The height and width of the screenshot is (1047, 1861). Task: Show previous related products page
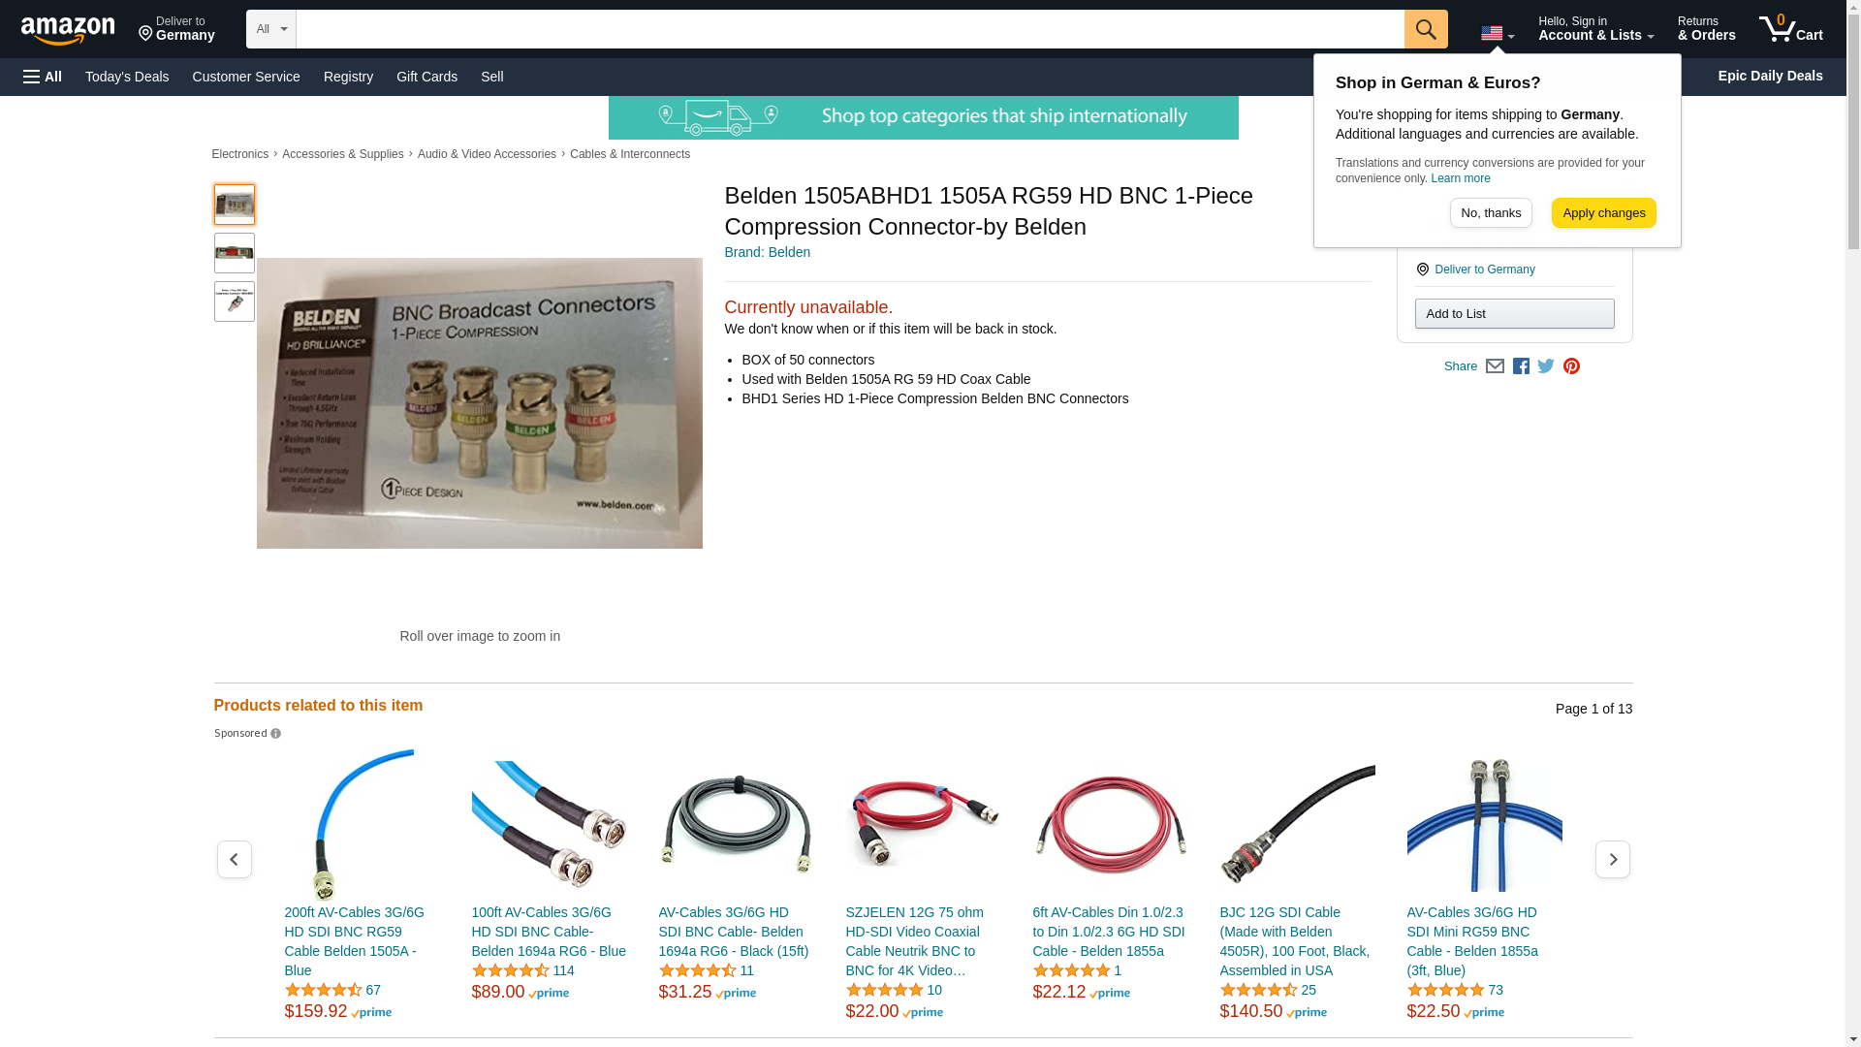point(235,860)
